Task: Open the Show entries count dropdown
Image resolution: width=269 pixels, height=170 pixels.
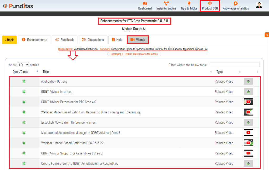Action: pyautogui.click(x=23, y=65)
